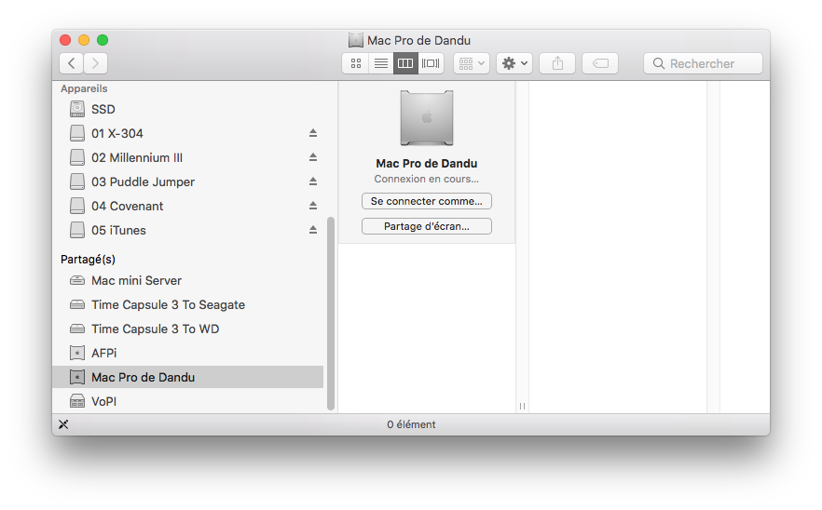Click the Time Capsule Seagate icon
Screen dimensions: 822x510
coord(77,304)
